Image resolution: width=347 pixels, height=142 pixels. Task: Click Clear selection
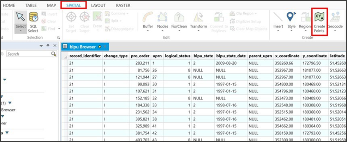tap(49, 21)
